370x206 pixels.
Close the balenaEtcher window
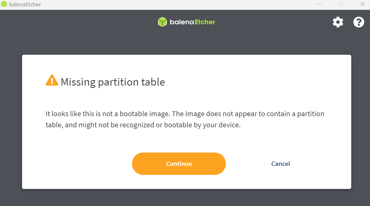point(363,4)
